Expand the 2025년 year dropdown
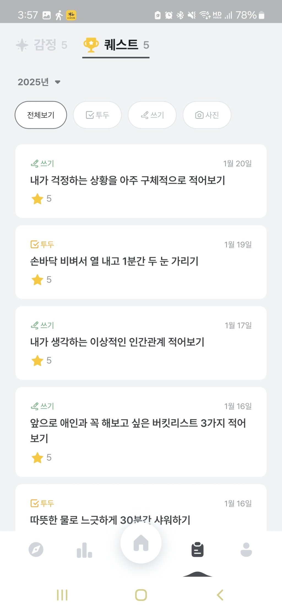 (39, 82)
